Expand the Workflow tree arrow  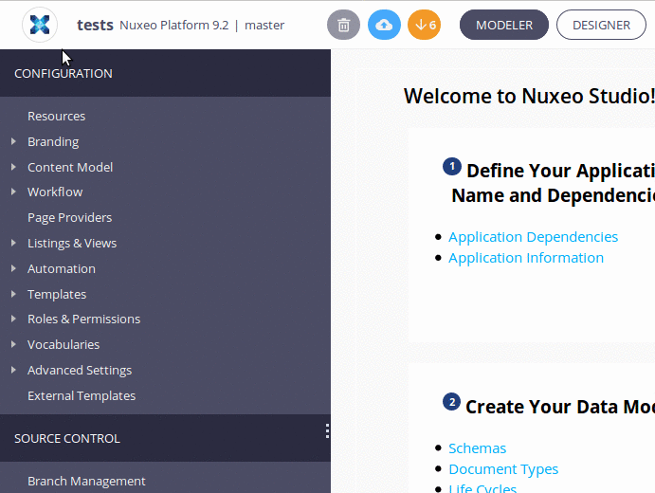[13, 192]
